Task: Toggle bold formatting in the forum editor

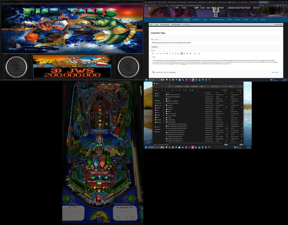Action: click(153, 54)
